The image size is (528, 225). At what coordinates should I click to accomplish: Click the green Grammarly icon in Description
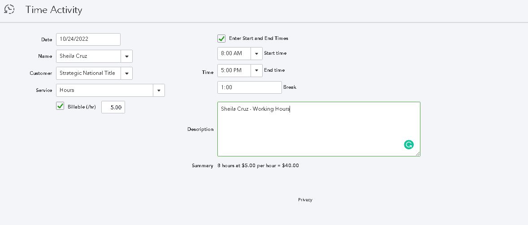[409, 144]
